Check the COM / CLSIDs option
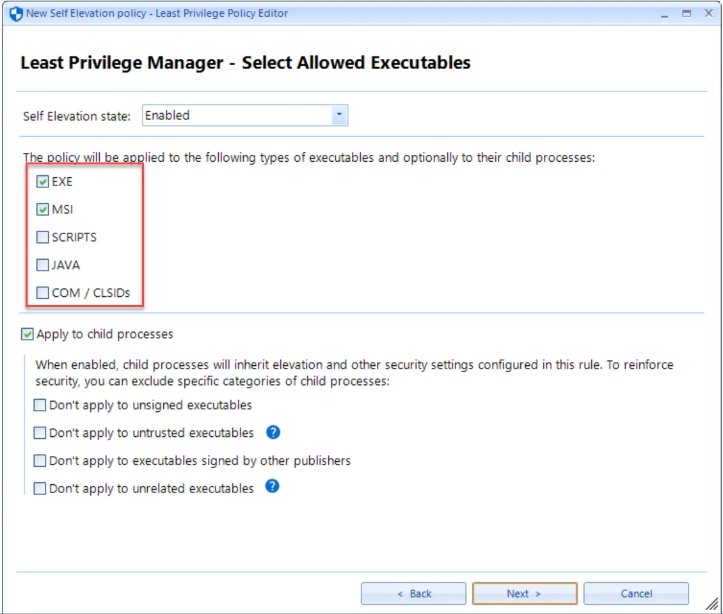723x614 pixels. (x=42, y=292)
